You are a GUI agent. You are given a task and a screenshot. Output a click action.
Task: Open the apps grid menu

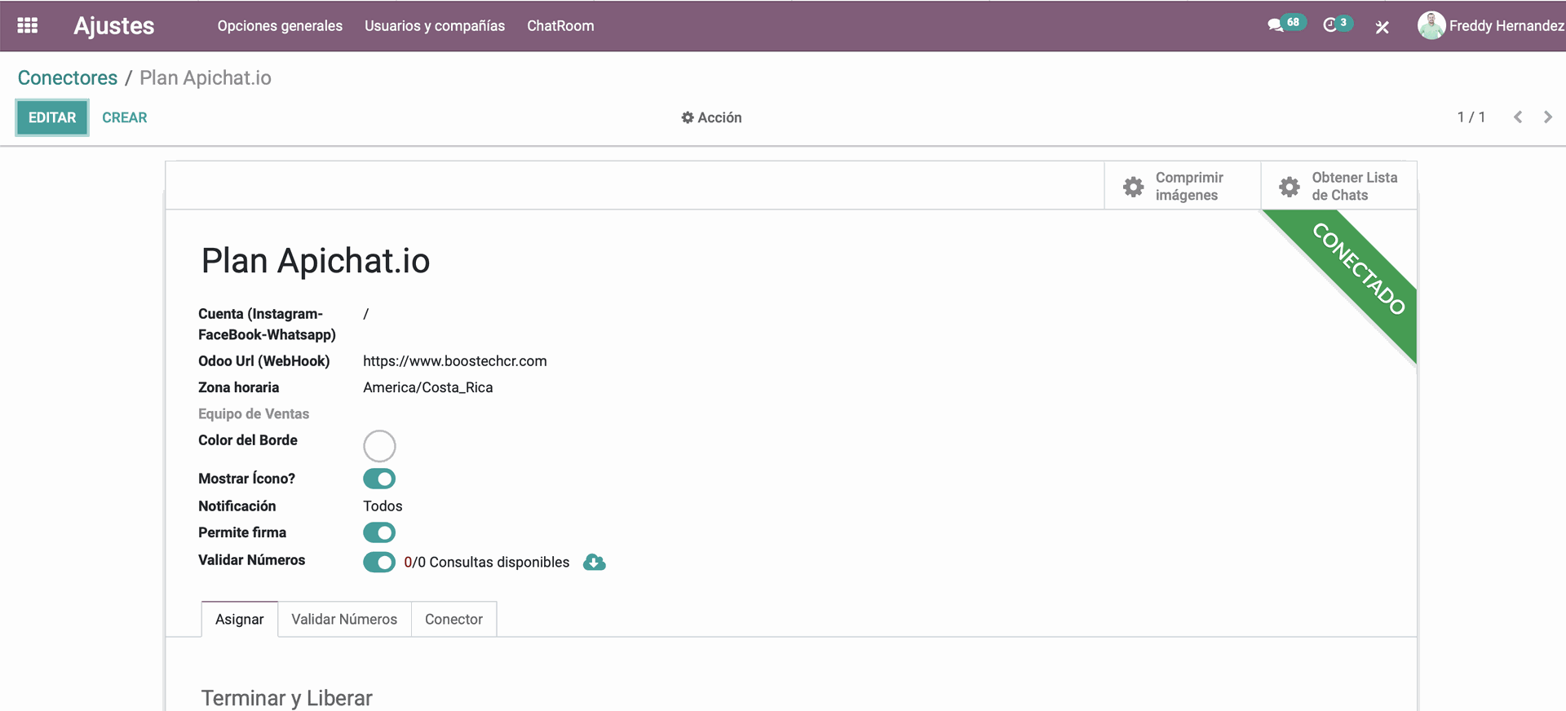click(28, 25)
